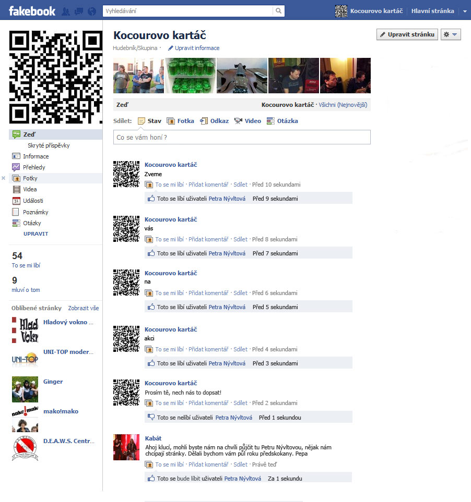Open Fotky in the sidebar
Viewport: 471px width, 502px height.
(x=55, y=178)
